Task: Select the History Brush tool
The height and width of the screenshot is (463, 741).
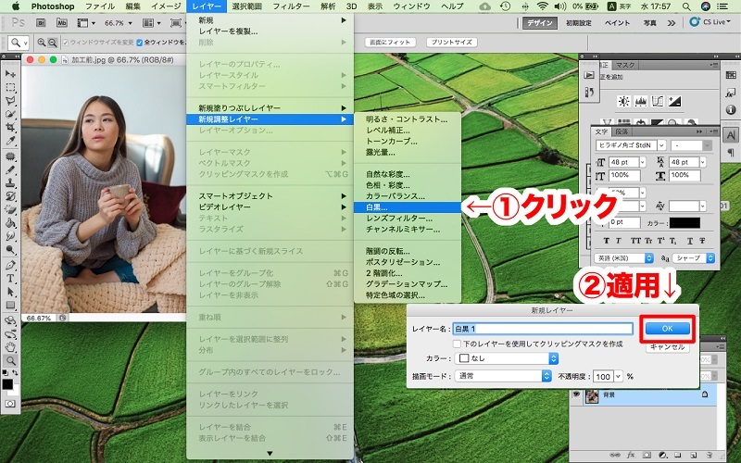Action: (10, 195)
